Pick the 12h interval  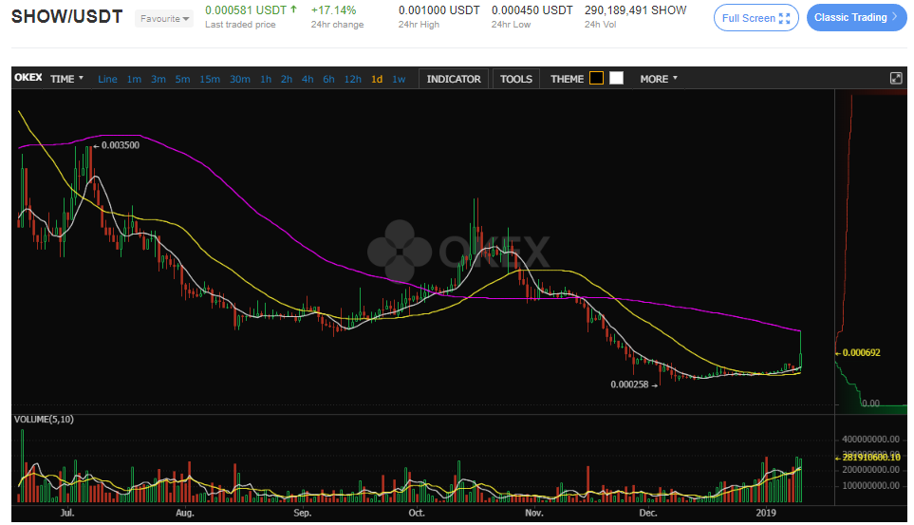(352, 79)
